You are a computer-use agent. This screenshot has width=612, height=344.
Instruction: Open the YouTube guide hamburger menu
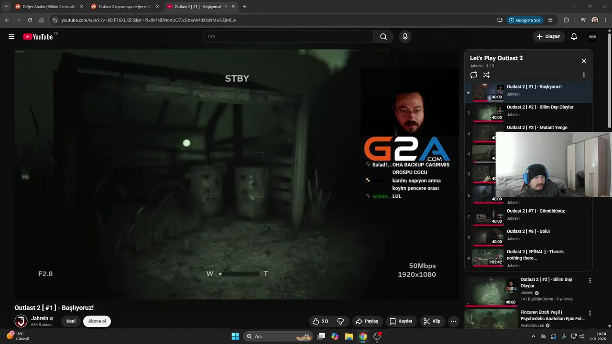[11, 37]
